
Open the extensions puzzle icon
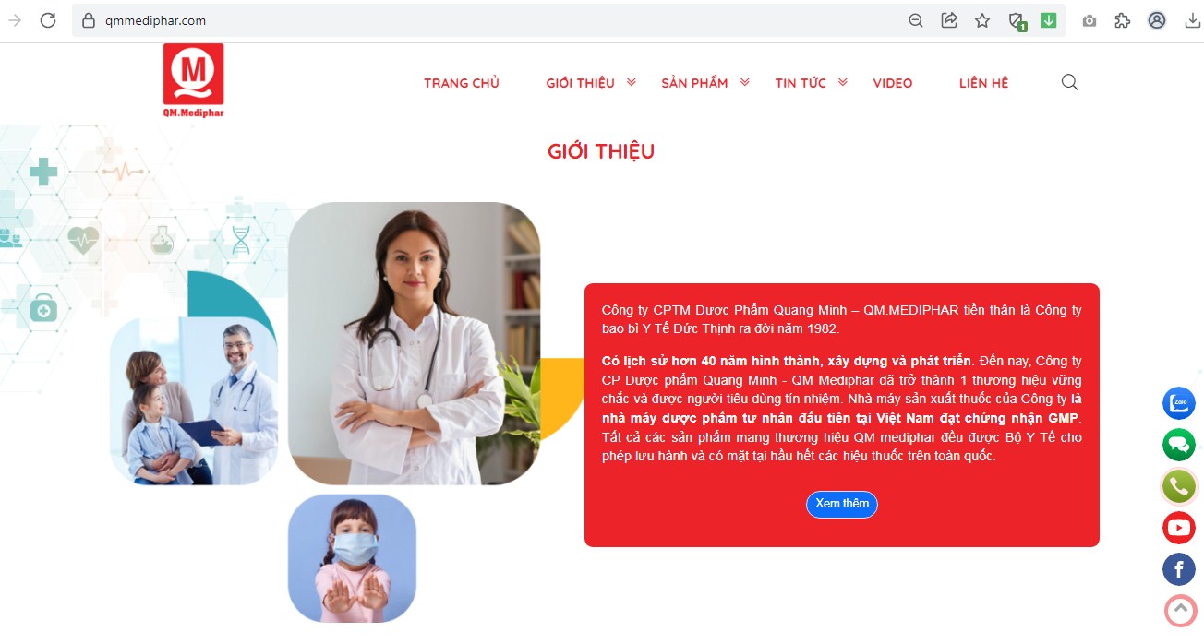[1122, 20]
